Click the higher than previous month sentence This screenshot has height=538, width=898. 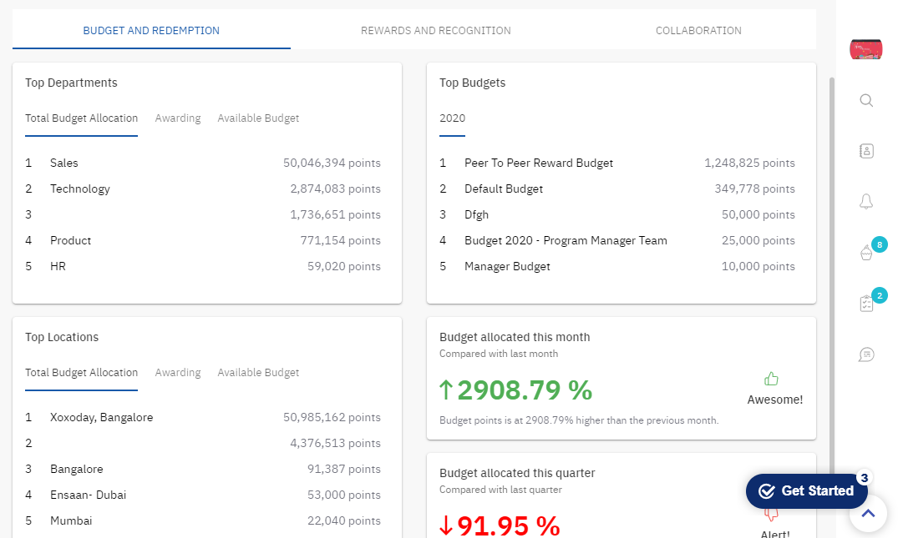pos(579,420)
